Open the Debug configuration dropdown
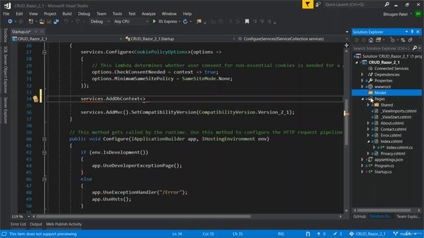424x238 pixels. 109,21
